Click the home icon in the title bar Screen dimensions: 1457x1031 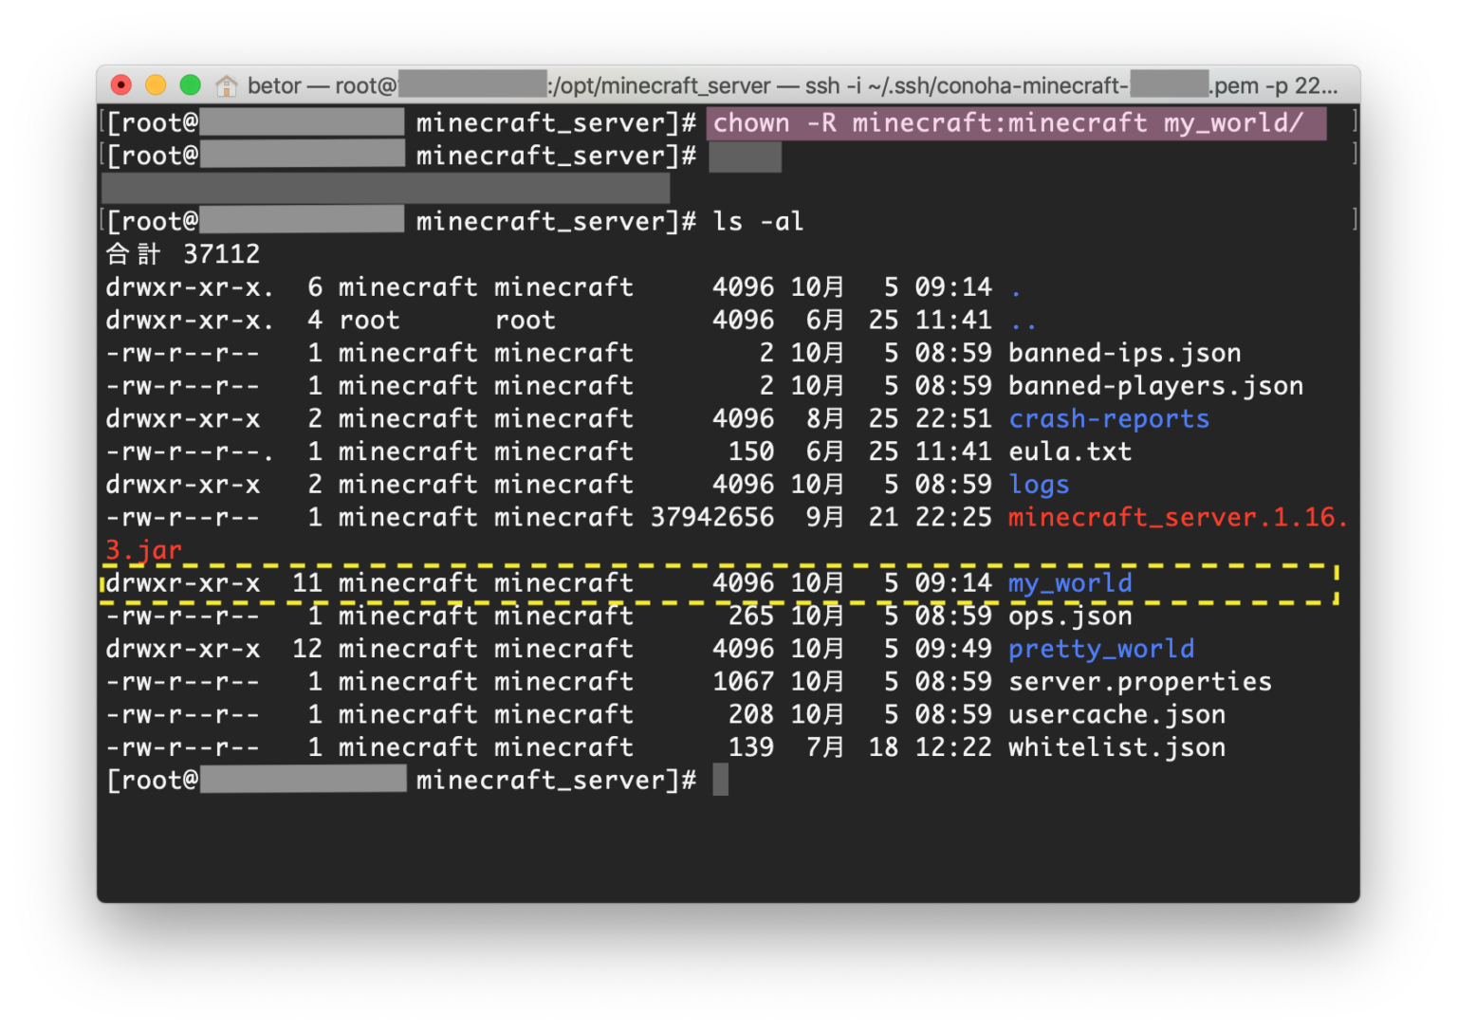point(227,85)
